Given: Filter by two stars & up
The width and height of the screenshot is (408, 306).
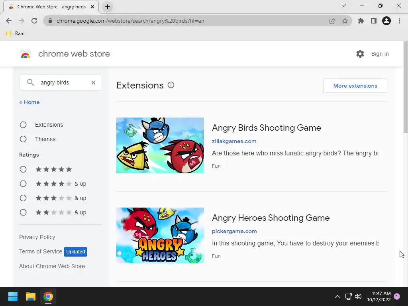Looking at the screenshot, I should click(23, 212).
